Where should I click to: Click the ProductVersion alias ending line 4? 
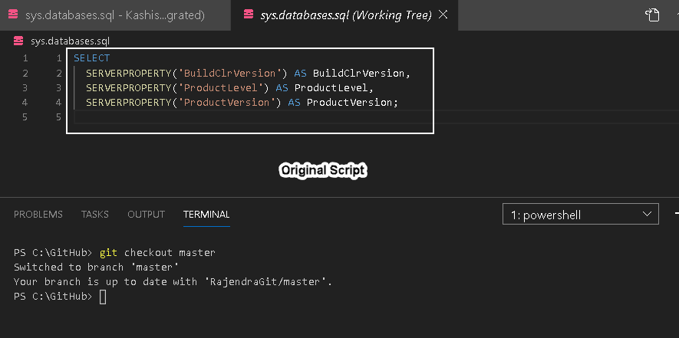point(350,103)
